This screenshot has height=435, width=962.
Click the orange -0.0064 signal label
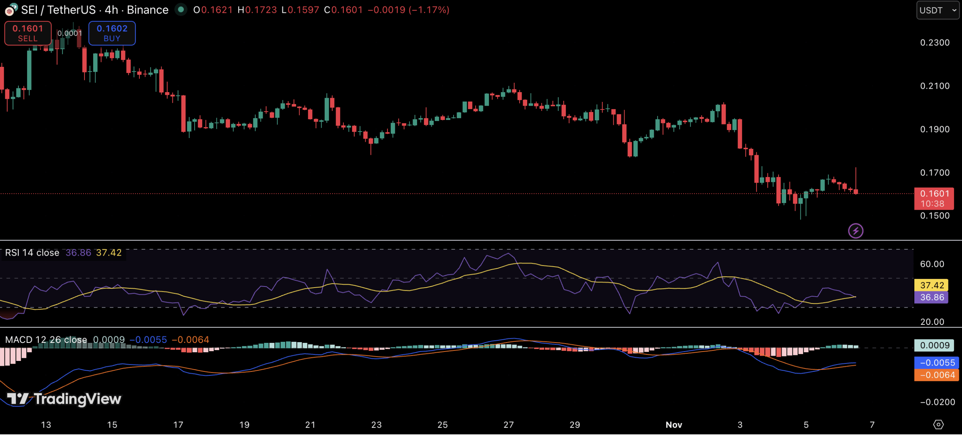[x=937, y=375]
